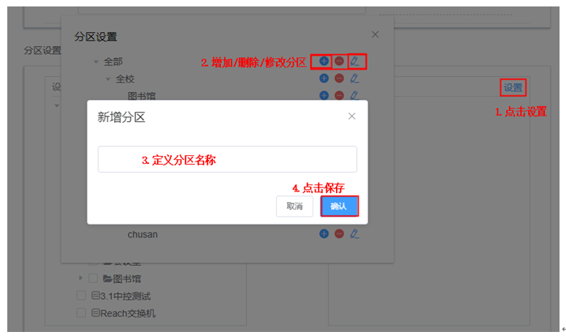Select the Reach交换机 checkbox
This screenshot has width=566, height=336.
pyautogui.click(x=81, y=313)
